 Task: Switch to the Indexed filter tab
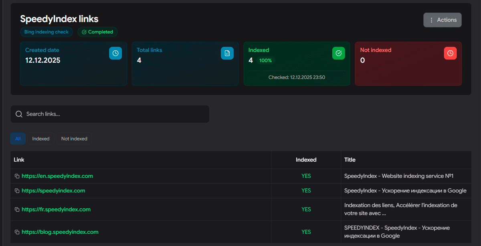[x=41, y=139]
